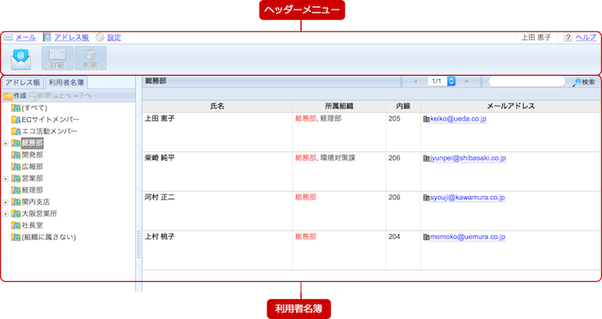Image resolution: width=602 pixels, height=319 pixels.
Task: Select エコ活動メンバー group
Action: point(50,132)
